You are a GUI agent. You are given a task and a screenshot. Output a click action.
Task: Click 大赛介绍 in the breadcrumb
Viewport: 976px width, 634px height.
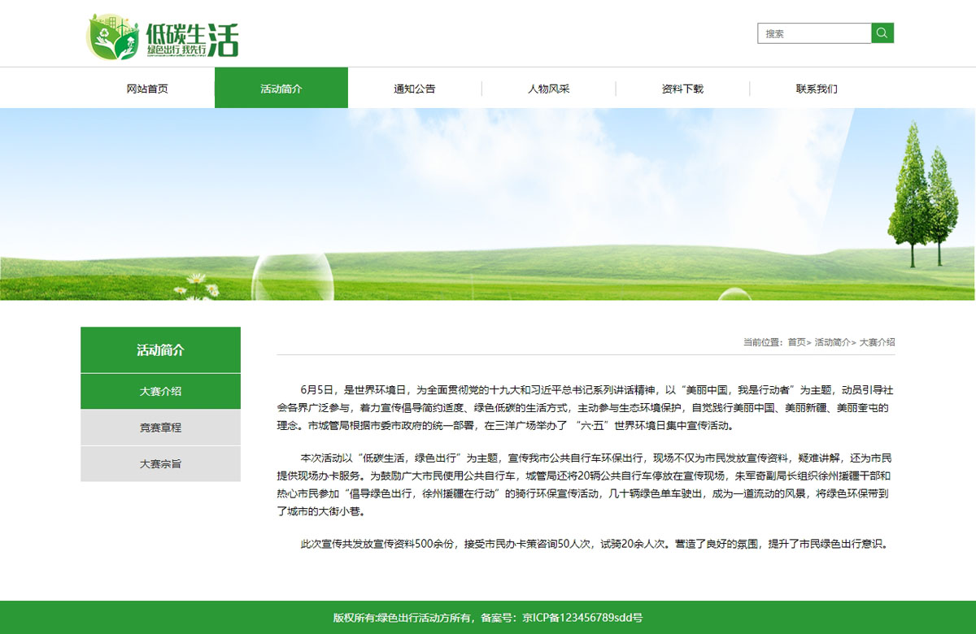[878, 342]
